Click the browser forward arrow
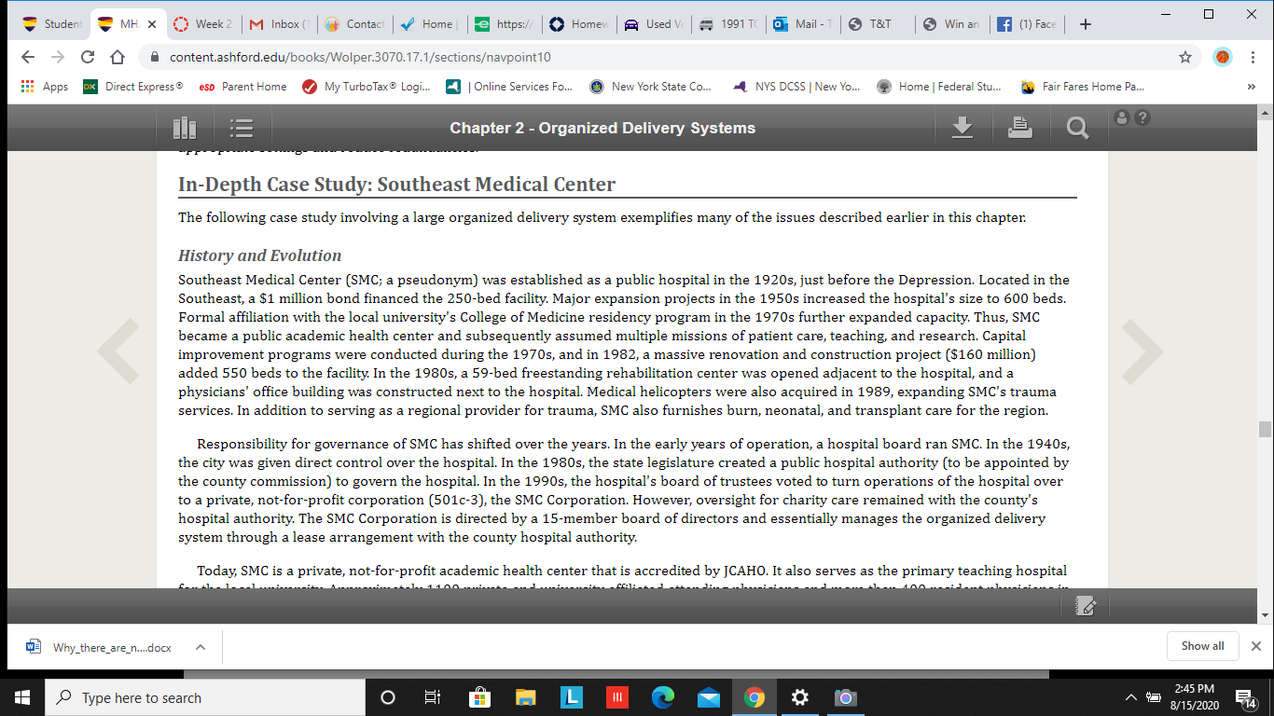This screenshot has height=716, width=1274. (58, 57)
